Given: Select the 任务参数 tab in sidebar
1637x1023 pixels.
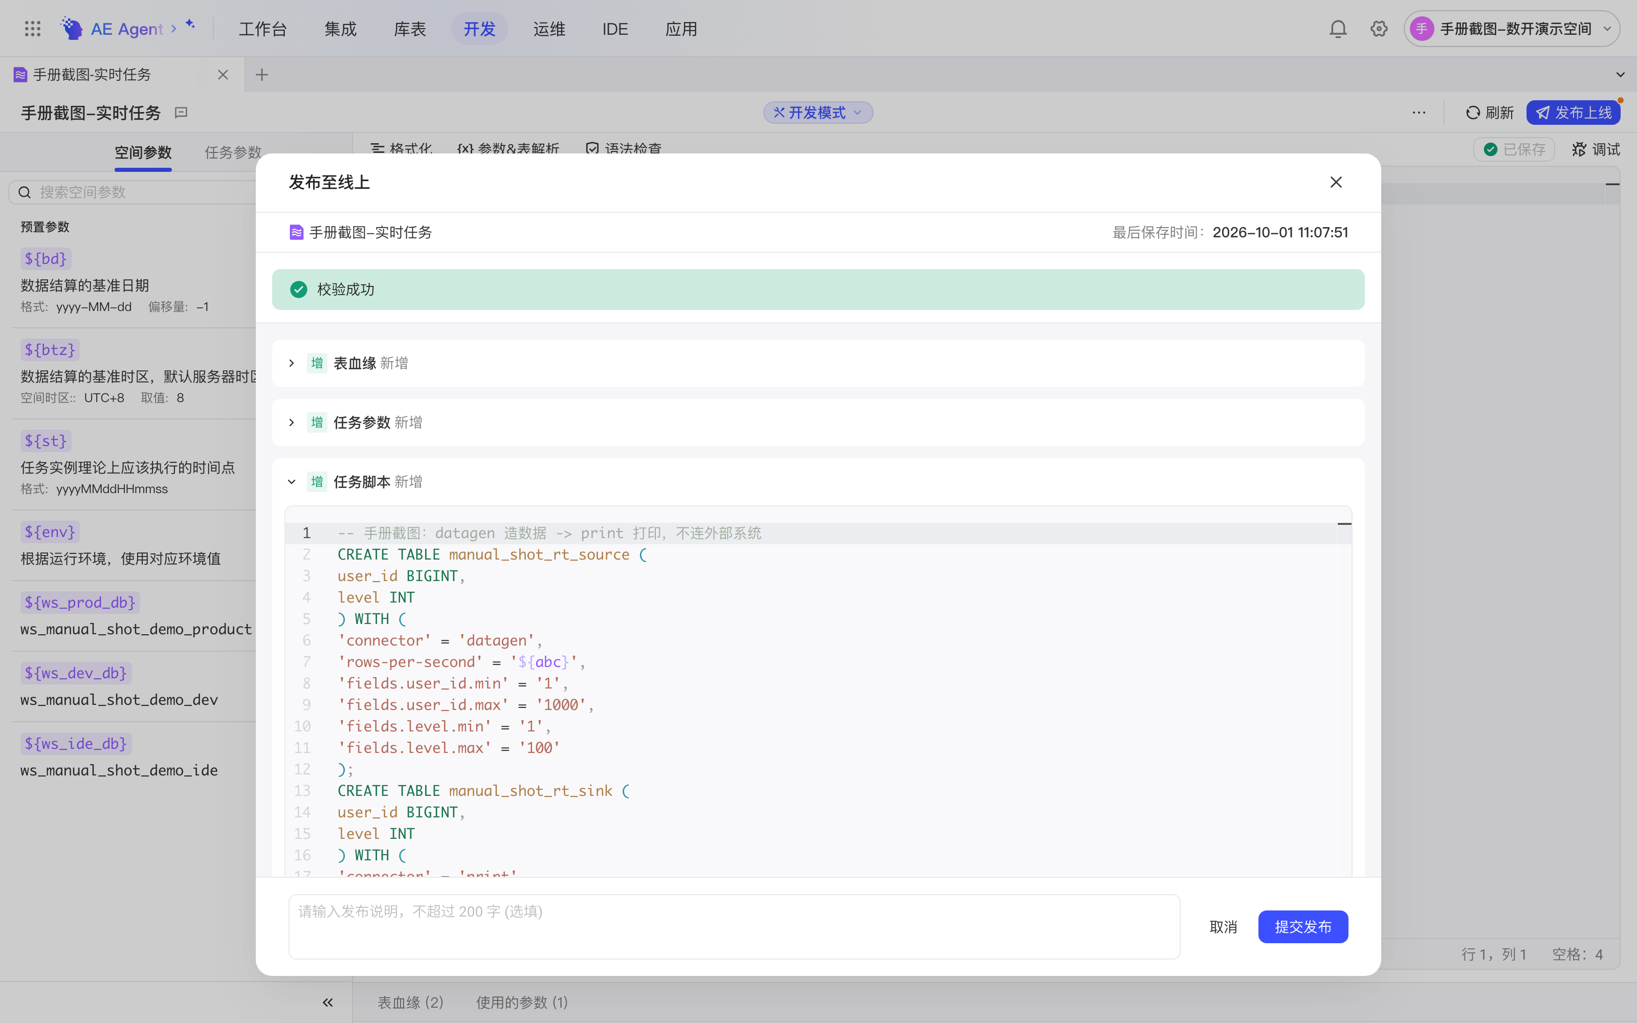Looking at the screenshot, I should point(233,152).
